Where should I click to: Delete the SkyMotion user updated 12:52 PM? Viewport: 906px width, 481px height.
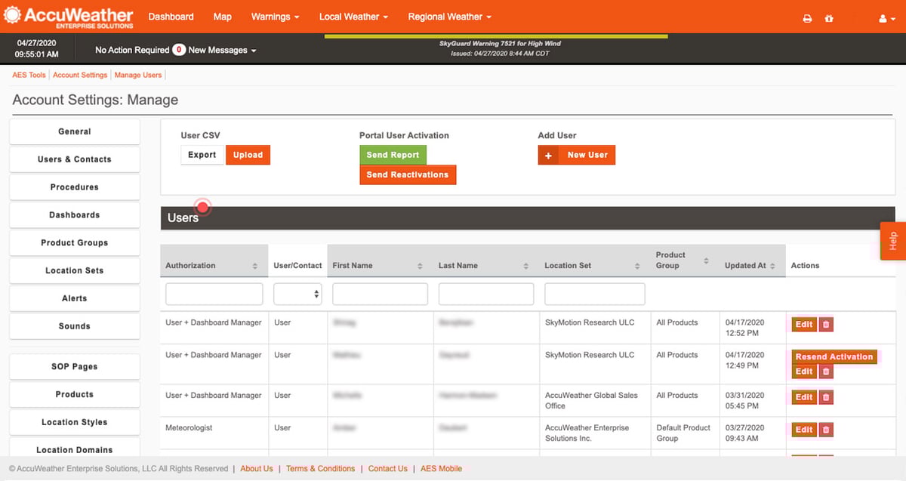[826, 325]
